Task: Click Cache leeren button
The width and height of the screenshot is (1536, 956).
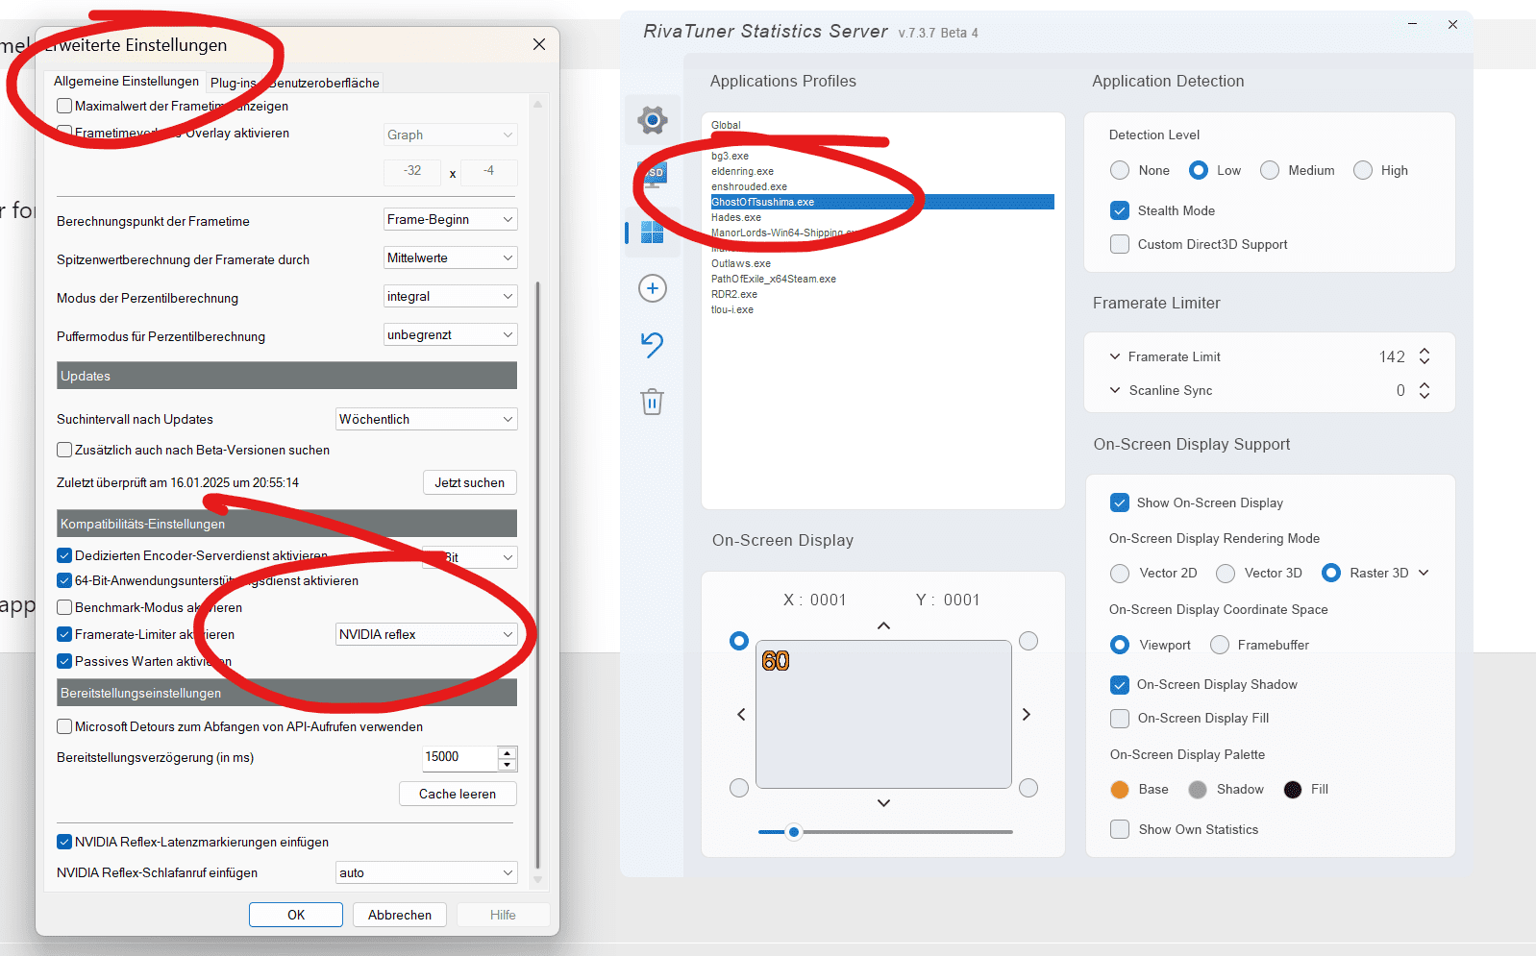Action: [458, 794]
